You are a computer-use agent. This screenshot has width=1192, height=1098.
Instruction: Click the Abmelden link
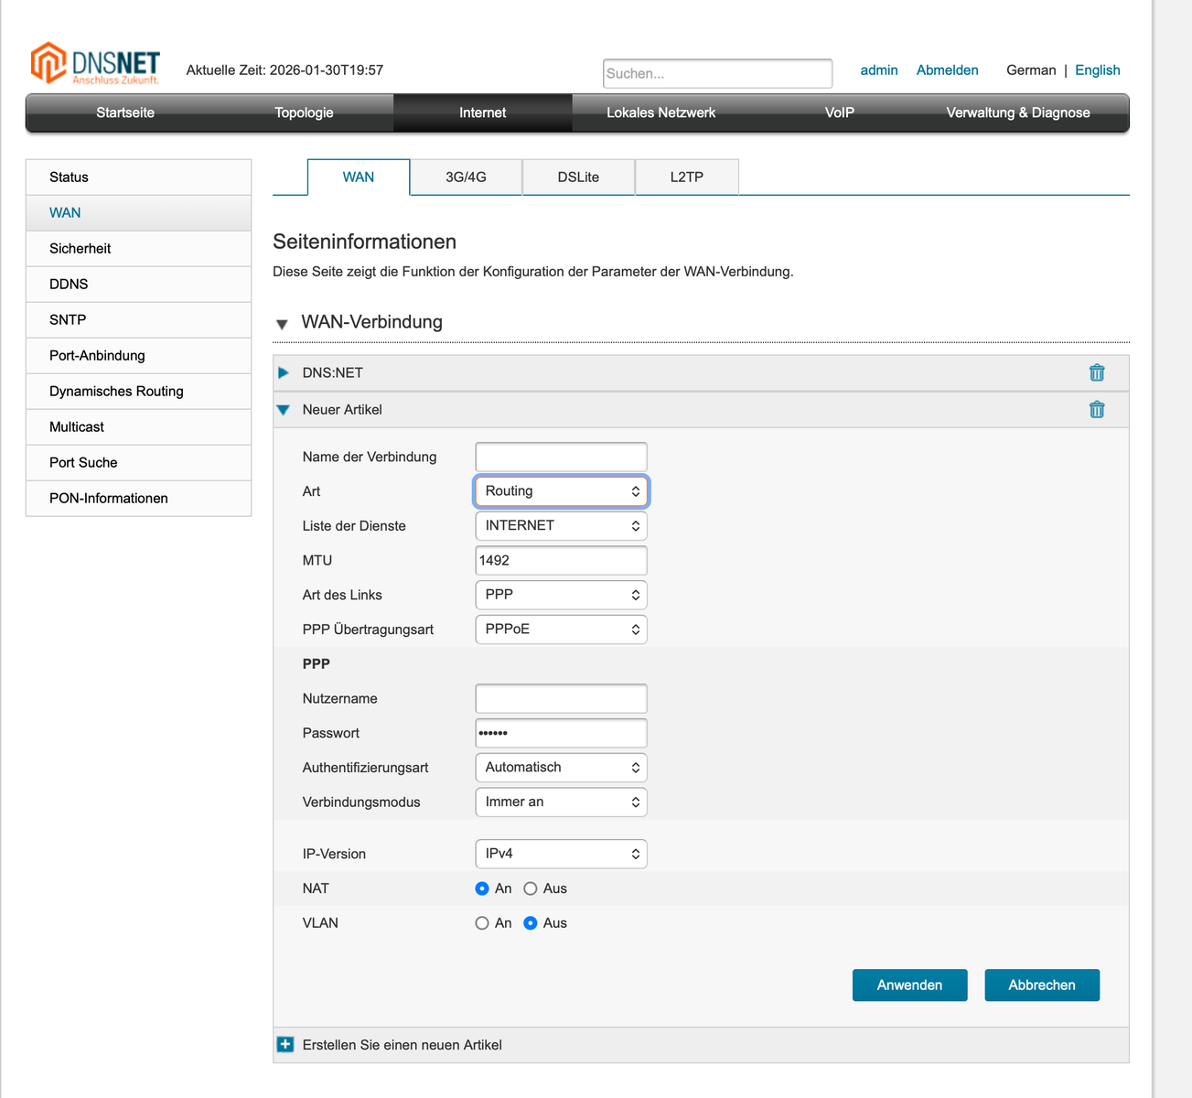[x=947, y=70]
